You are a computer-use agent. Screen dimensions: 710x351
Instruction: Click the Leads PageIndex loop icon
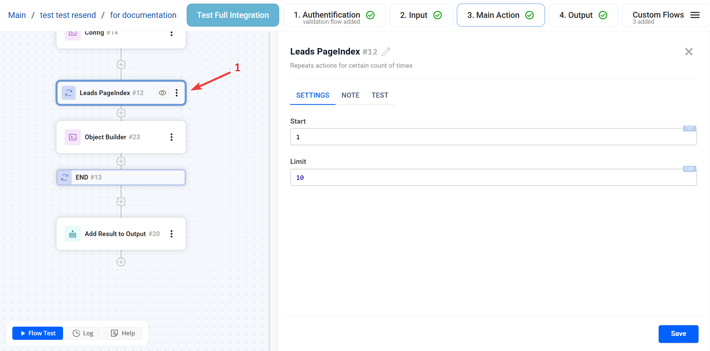(x=68, y=93)
